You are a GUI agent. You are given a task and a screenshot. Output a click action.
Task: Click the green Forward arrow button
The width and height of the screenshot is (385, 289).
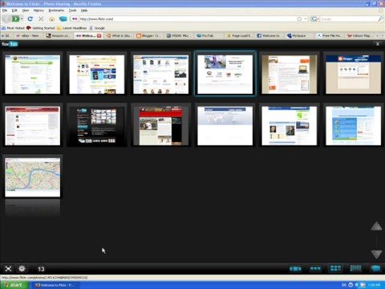[x=16, y=18]
